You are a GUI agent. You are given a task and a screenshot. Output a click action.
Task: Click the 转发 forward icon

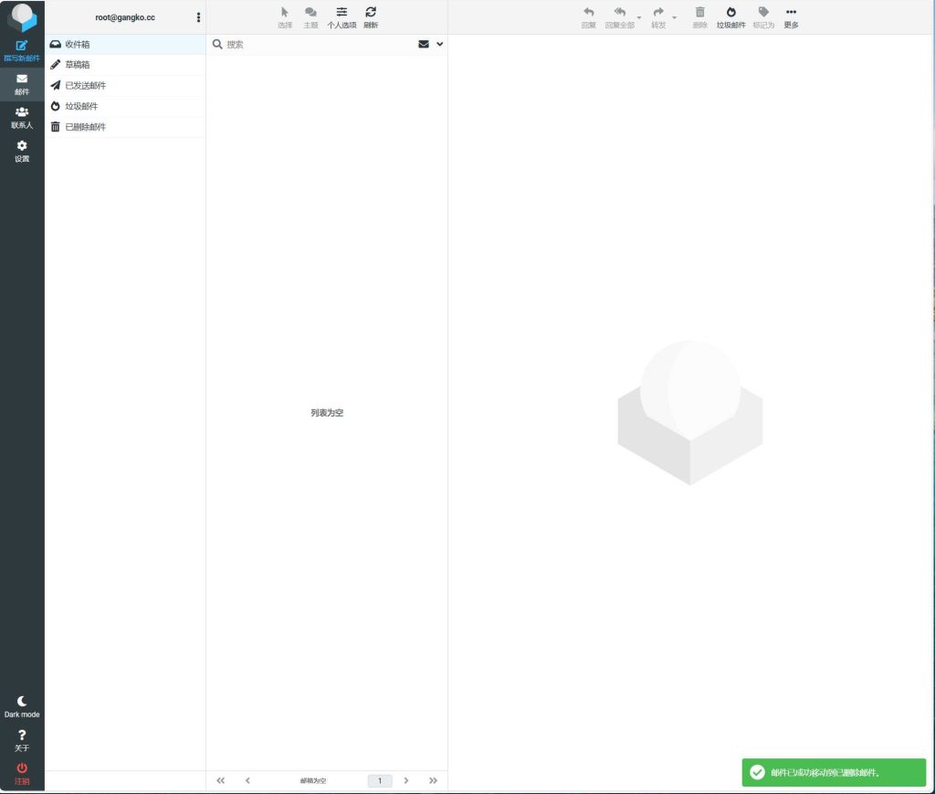657,16
